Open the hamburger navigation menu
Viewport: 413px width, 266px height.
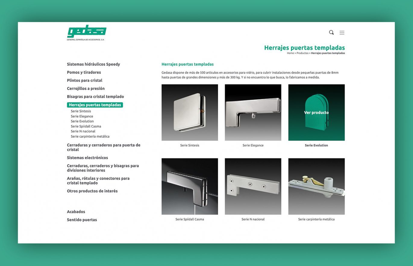342,33
